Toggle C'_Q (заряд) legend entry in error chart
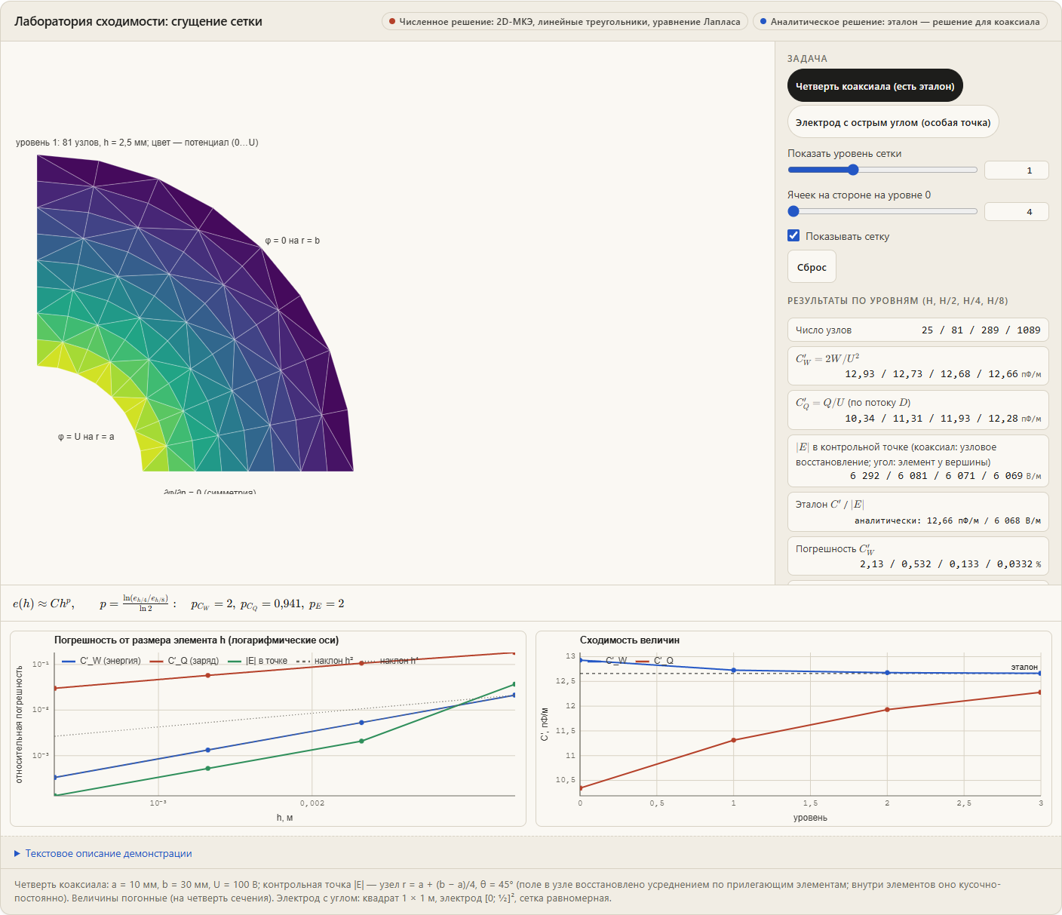 click(185, 661)
